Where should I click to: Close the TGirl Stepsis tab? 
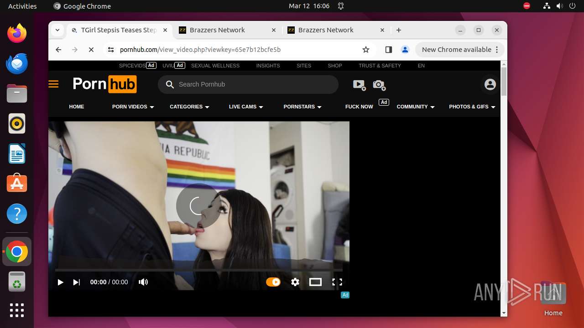165,30
